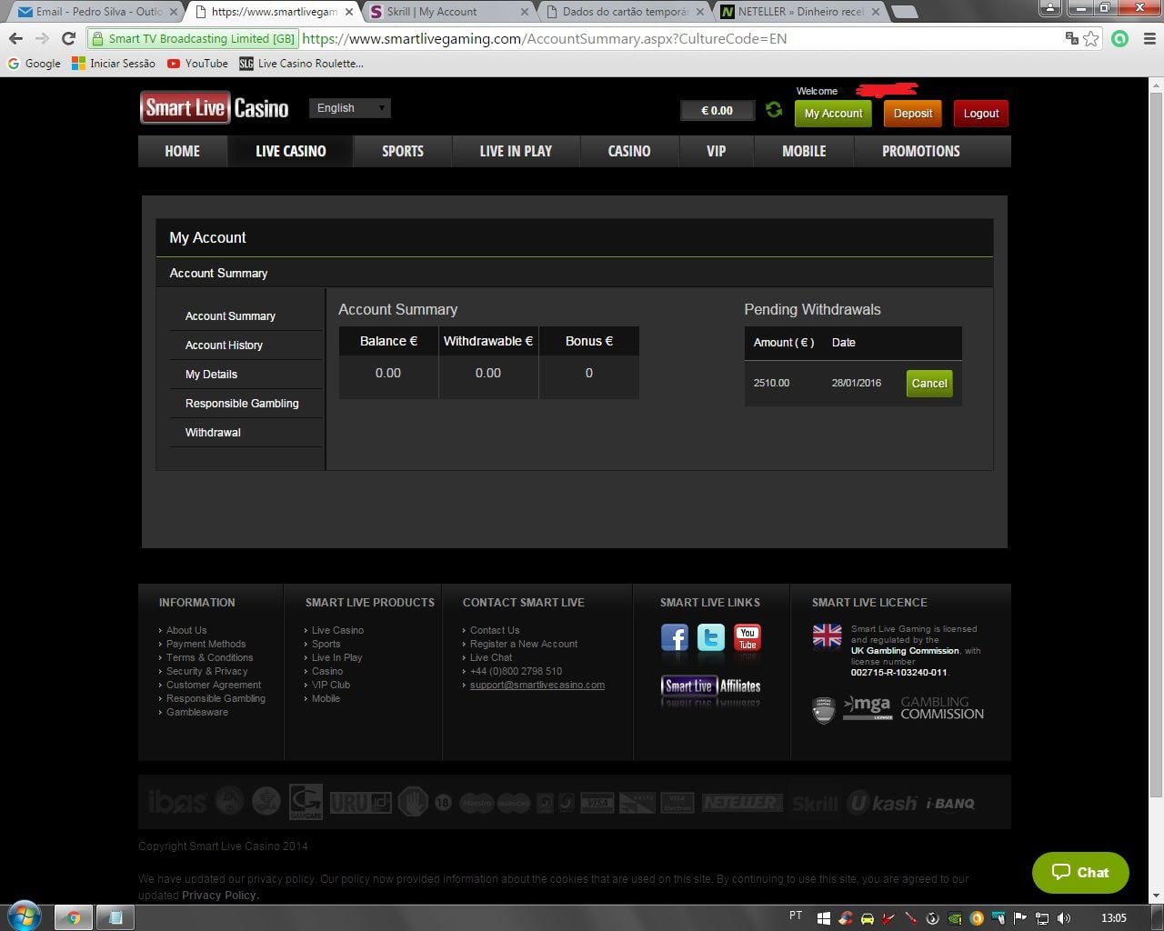Select Account History in the sidebar
This screenshot has height=931, width=1164.
point(224,345)
